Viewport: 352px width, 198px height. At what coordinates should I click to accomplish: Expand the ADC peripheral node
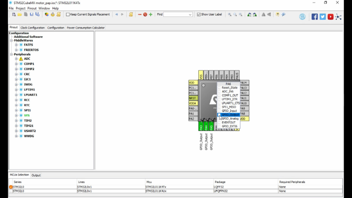[x=16, y=59]
